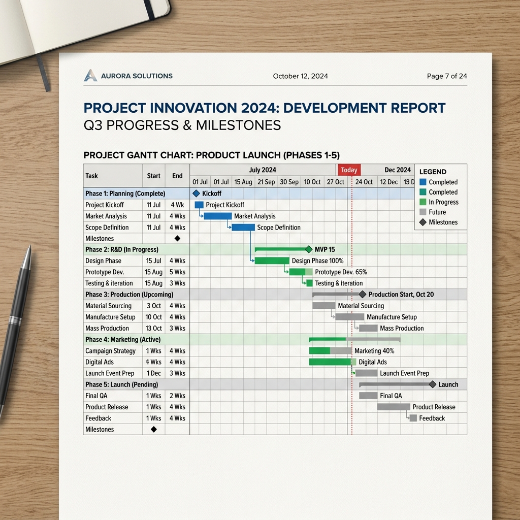
Task: Select the blue Scope Definition bar
Action: tap(243, 227)
